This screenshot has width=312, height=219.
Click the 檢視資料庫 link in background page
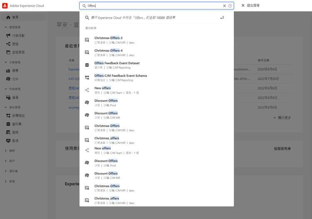tap(282, 149)
